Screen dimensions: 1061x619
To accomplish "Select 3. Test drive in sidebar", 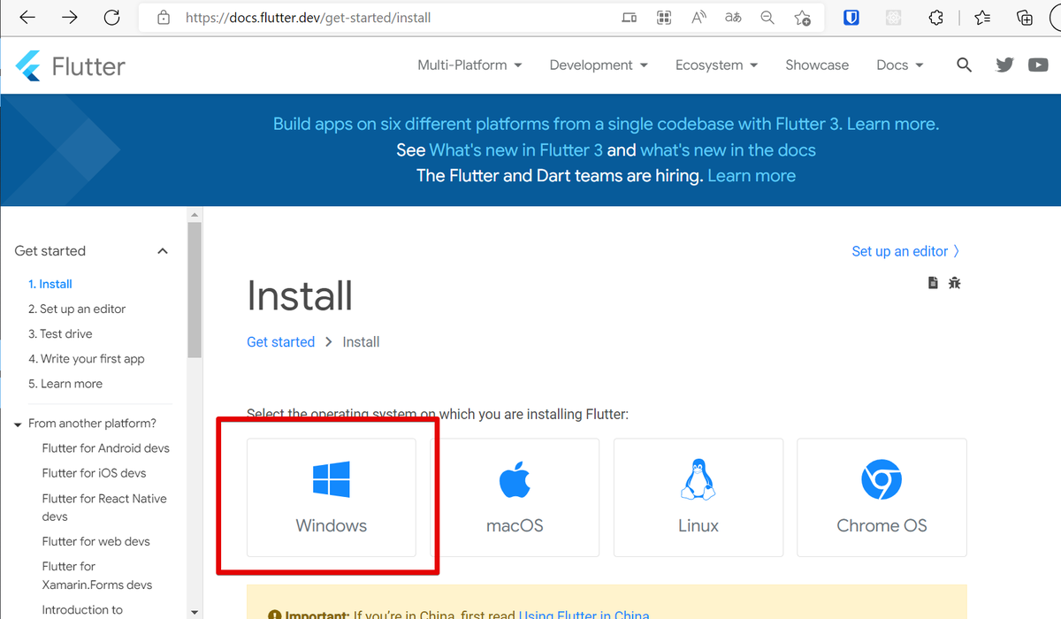I will point(60,333).
